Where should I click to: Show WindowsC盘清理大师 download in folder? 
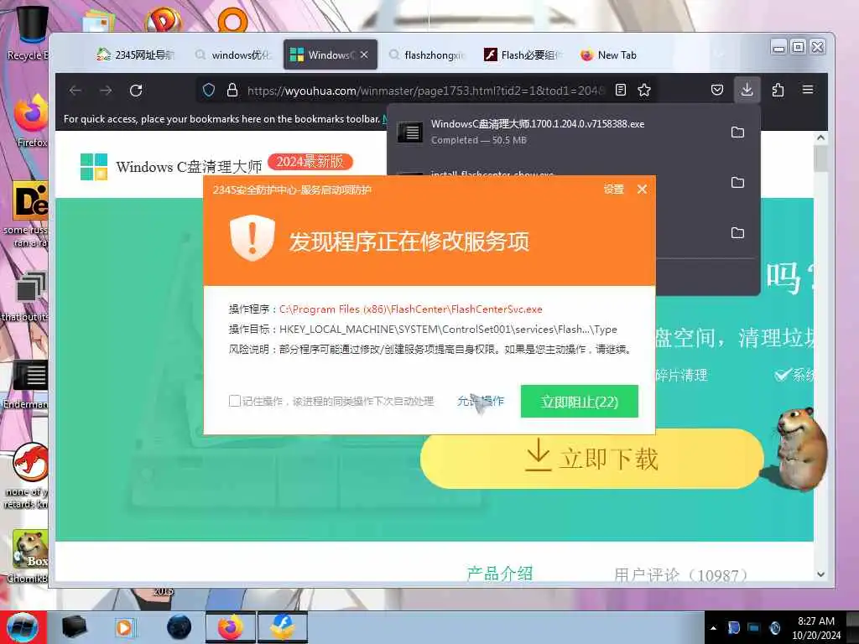coord(737,132)
